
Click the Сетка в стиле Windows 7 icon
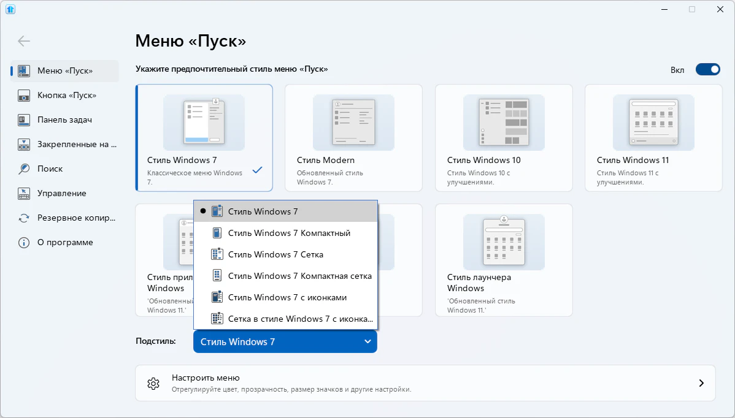tap(217, 319)
